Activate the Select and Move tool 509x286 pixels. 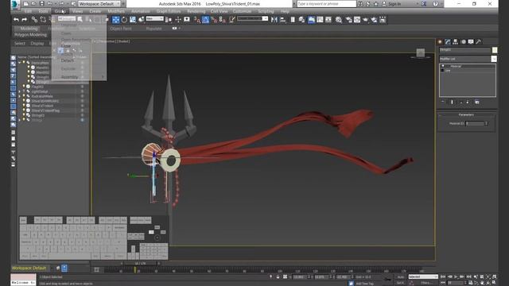click(115, 20)
